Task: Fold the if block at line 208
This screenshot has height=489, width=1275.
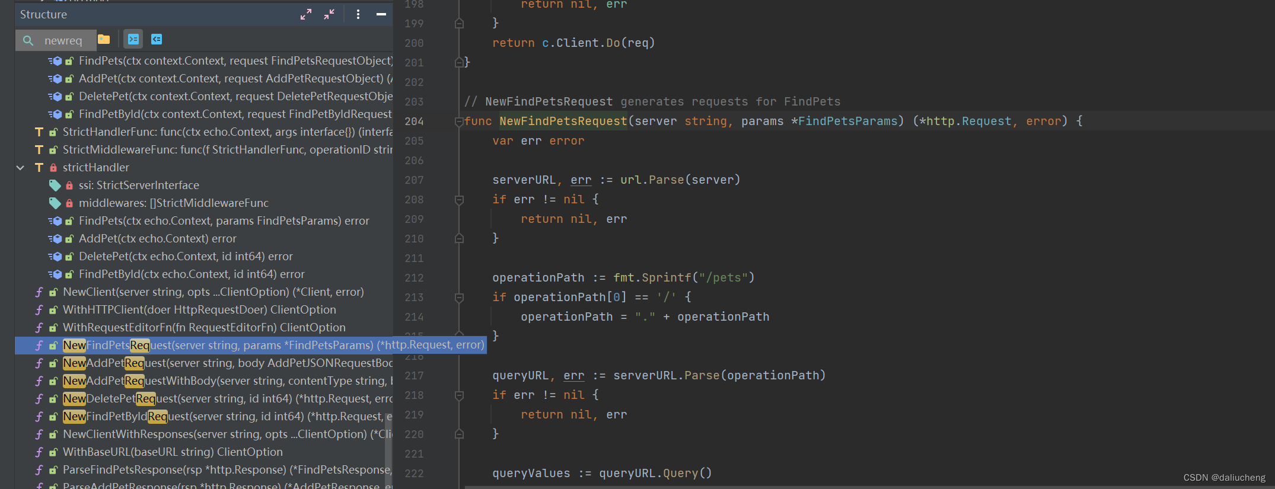Action: click(x=459, y=200)
